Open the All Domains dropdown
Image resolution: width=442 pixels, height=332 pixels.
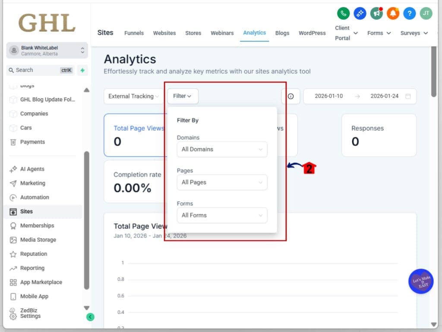pyautogui.click(x=222, y=149)
